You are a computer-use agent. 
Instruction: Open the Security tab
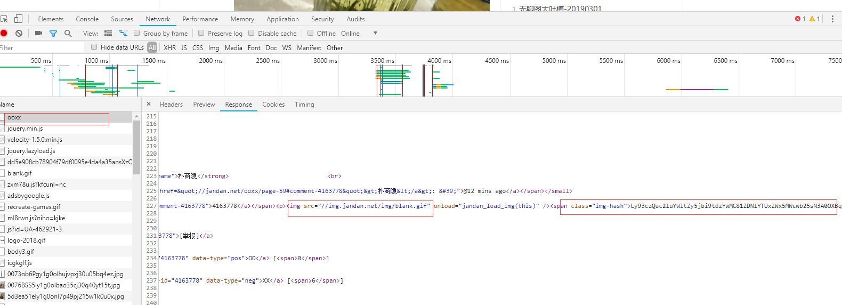[x=322, y=19]
